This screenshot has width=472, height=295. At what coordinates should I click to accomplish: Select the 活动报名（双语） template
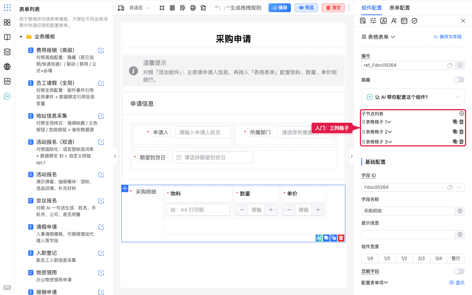point(57,142)
